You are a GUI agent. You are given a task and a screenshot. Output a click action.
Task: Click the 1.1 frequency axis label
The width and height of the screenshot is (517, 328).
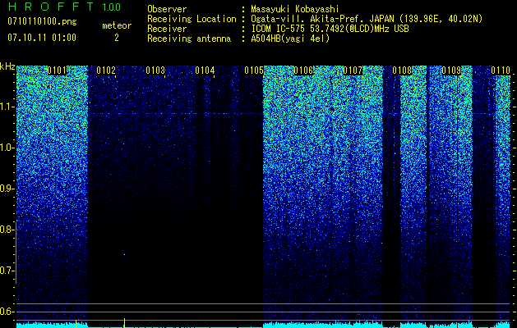pyautogui.click(x=7, y=107)
